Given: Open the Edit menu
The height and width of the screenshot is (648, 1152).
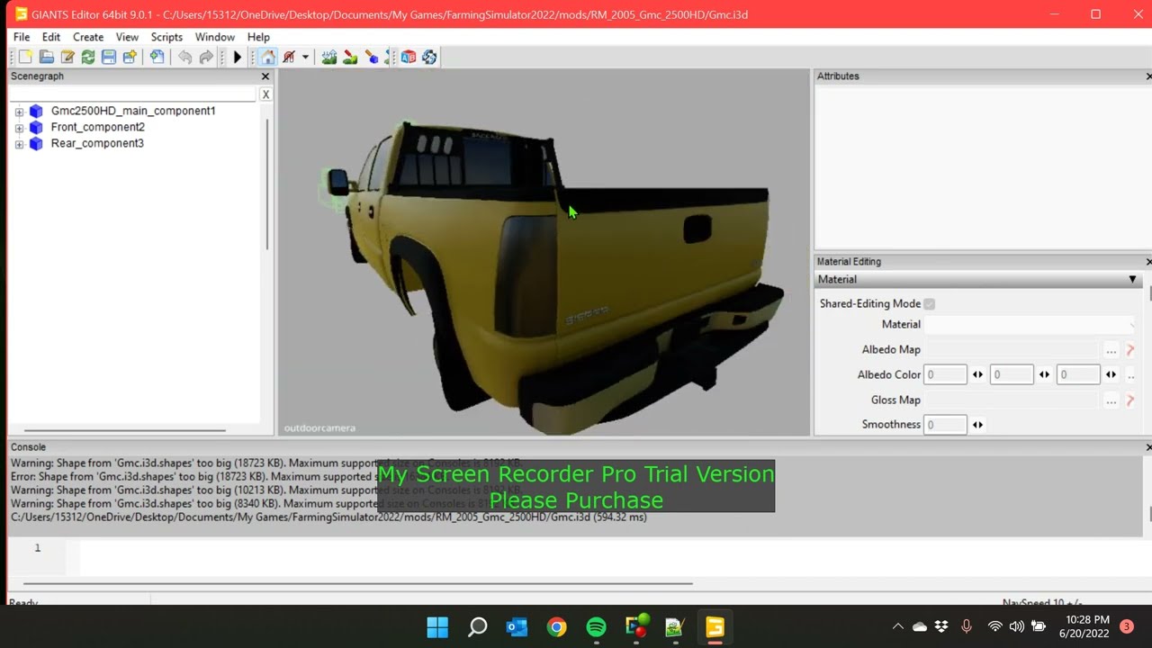Looking at the screenshot, I should pos(51,37).
